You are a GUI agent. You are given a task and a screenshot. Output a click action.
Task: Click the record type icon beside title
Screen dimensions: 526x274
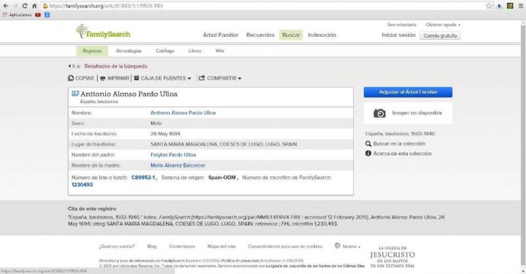pos(75,94)
